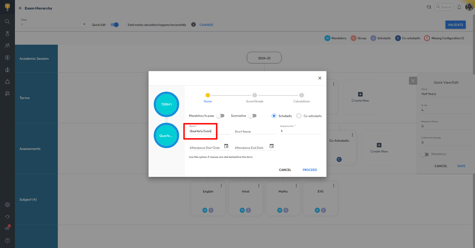The image size is (475, 248).
Task: Click the notification bell icon
Action: pyautogui.click(x=459, y=7)
